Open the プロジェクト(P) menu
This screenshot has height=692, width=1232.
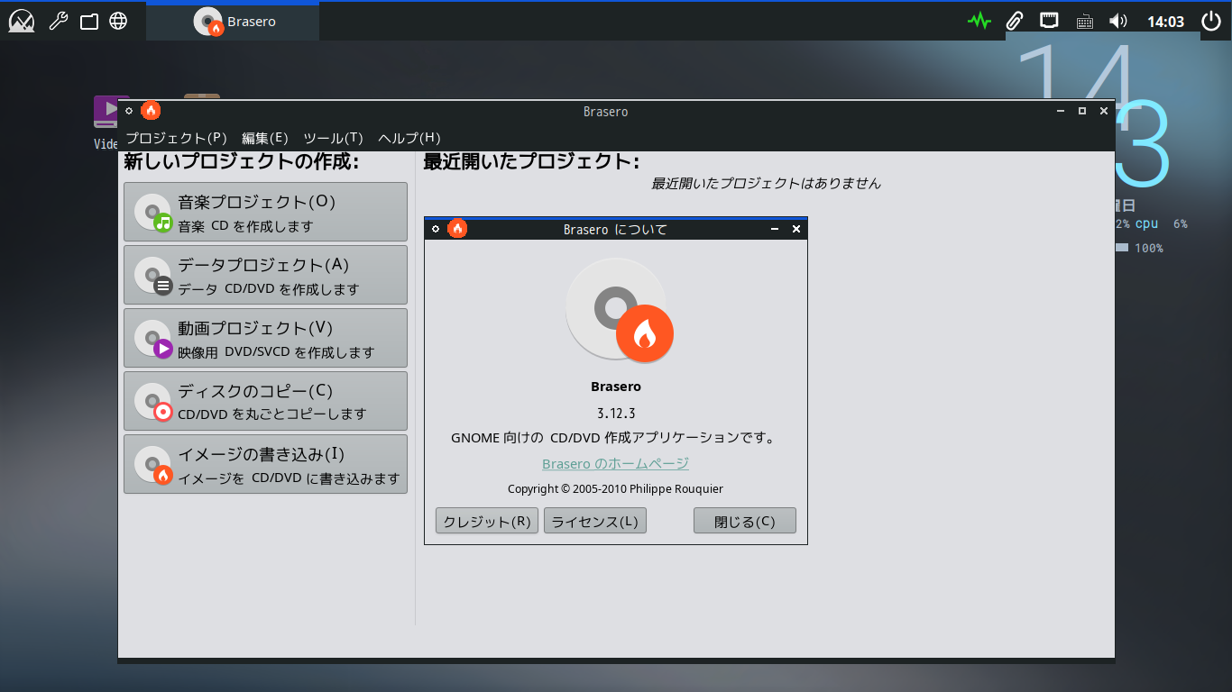coord(176,138)
